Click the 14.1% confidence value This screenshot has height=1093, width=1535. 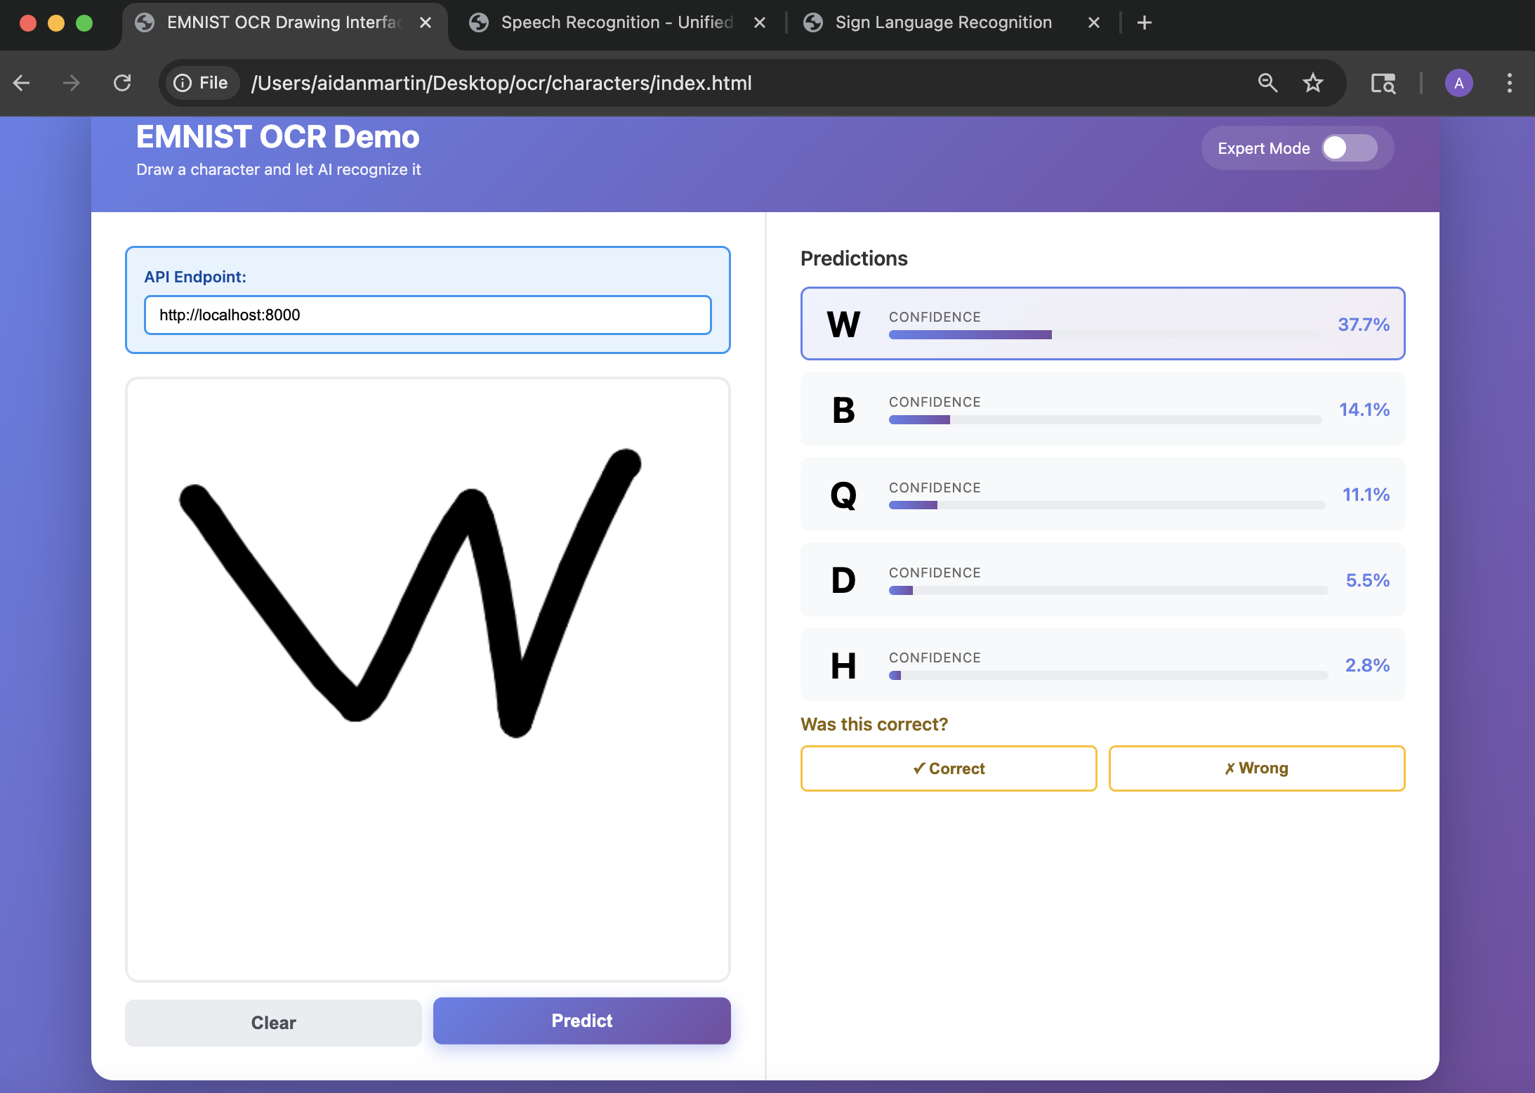point(1364,410)
